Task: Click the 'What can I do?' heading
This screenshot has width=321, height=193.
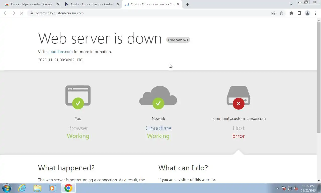Action: 183,168
